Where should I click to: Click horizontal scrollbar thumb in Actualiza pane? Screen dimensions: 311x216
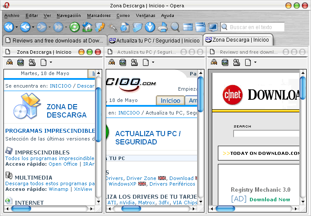click(x=131, y=209)
